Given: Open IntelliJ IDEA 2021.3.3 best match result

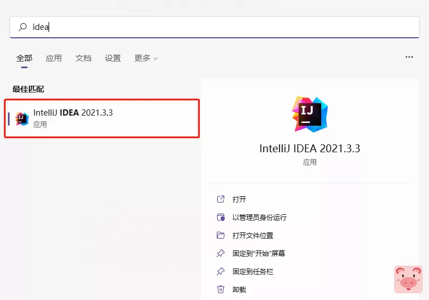Looking at the screenshot, I should 102,118.
